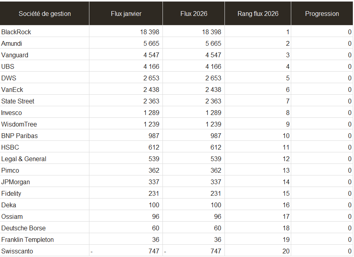Click the Franklin Templeton row label
Screen dimensions: 354x257
pyautogui.click(x=27, y=239)
